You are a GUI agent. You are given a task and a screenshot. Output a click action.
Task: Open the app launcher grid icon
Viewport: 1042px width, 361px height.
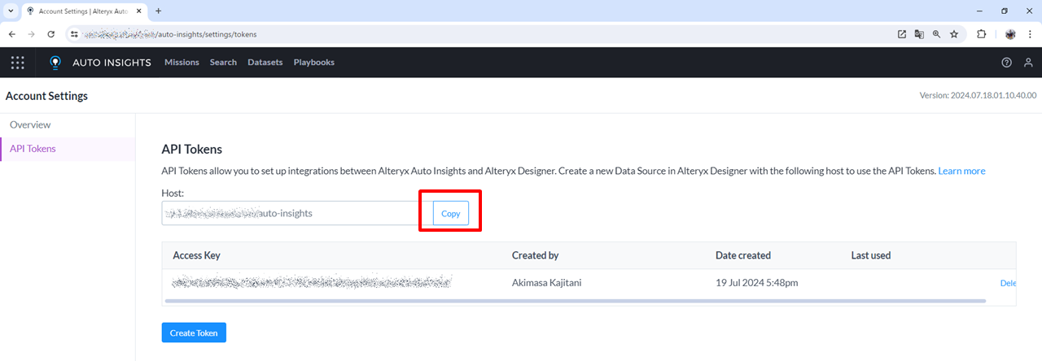point(17,63)
